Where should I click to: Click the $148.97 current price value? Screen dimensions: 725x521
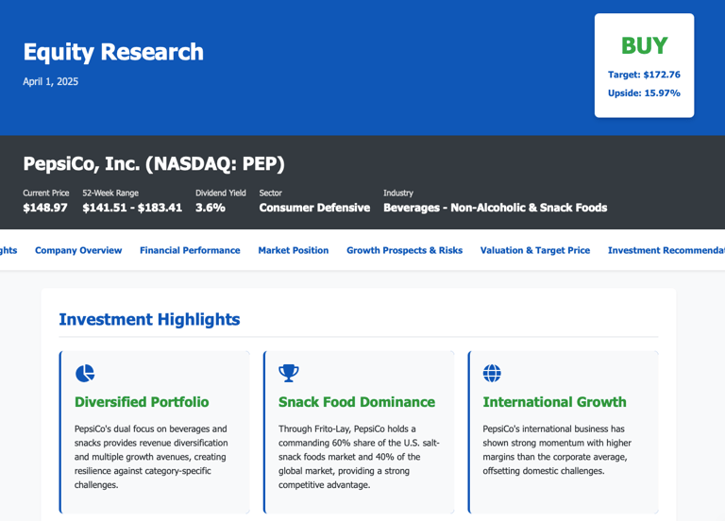pos(45,208)
